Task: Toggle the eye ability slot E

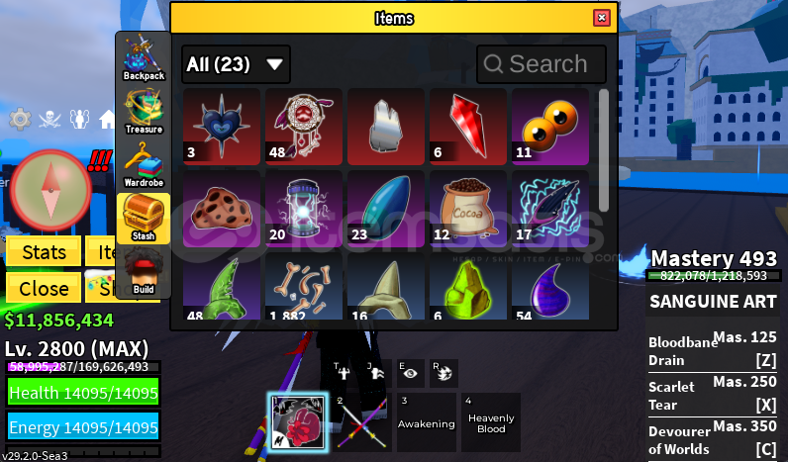Action: coord(410,373)
